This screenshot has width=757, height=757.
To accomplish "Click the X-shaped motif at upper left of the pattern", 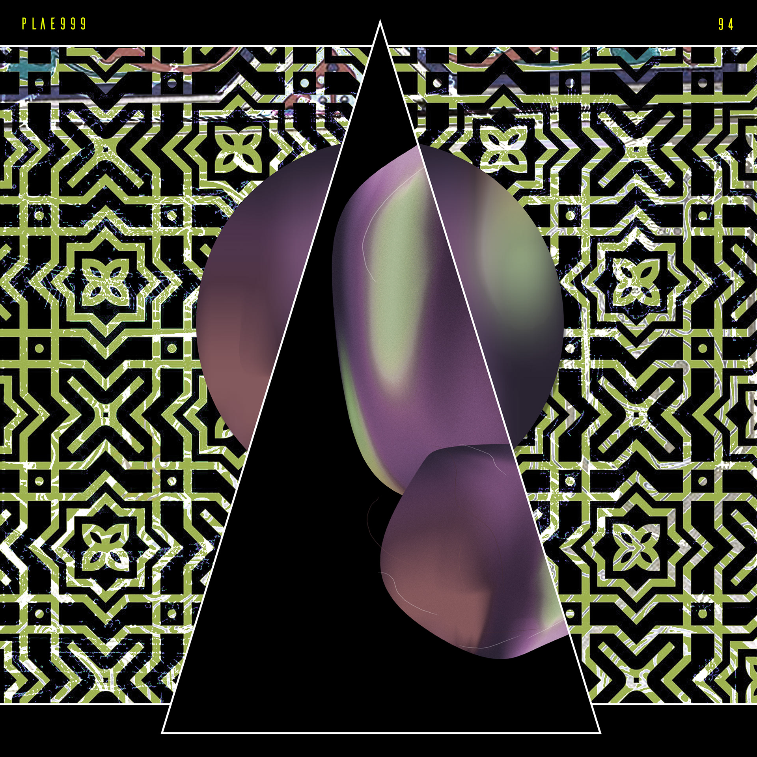I will 105,149.
